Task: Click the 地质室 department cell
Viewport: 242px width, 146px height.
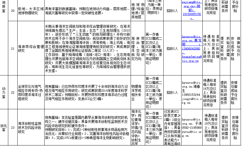Action: [4, 38]
